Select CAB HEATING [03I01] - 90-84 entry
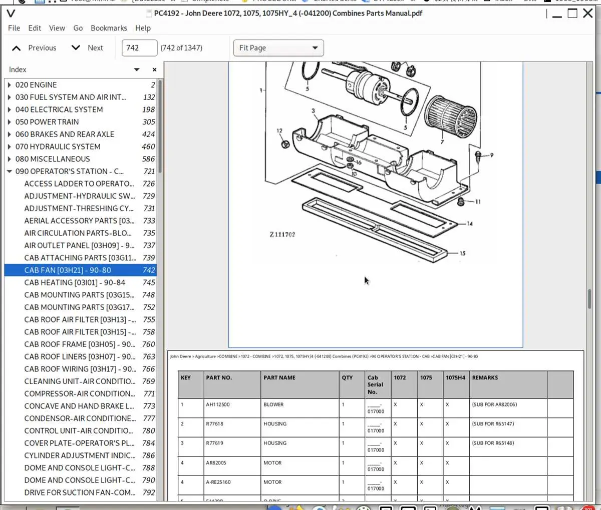 [80, 282]
